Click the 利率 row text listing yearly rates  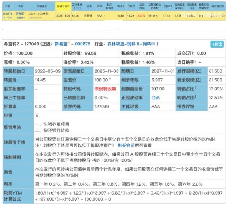tap(119, 184)
